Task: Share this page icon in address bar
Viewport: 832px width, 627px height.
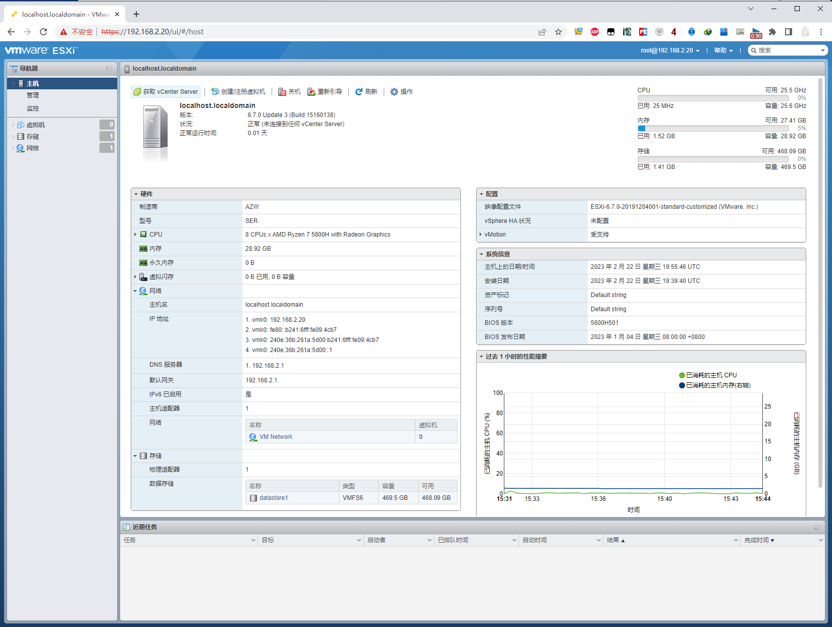Action: (x=542, y=32)
